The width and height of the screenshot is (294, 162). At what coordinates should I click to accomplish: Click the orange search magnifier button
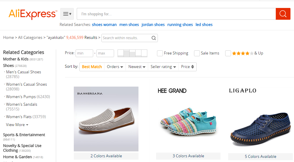[283, 14]
